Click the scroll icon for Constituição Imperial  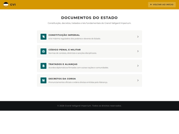click(x=43, y=37)
